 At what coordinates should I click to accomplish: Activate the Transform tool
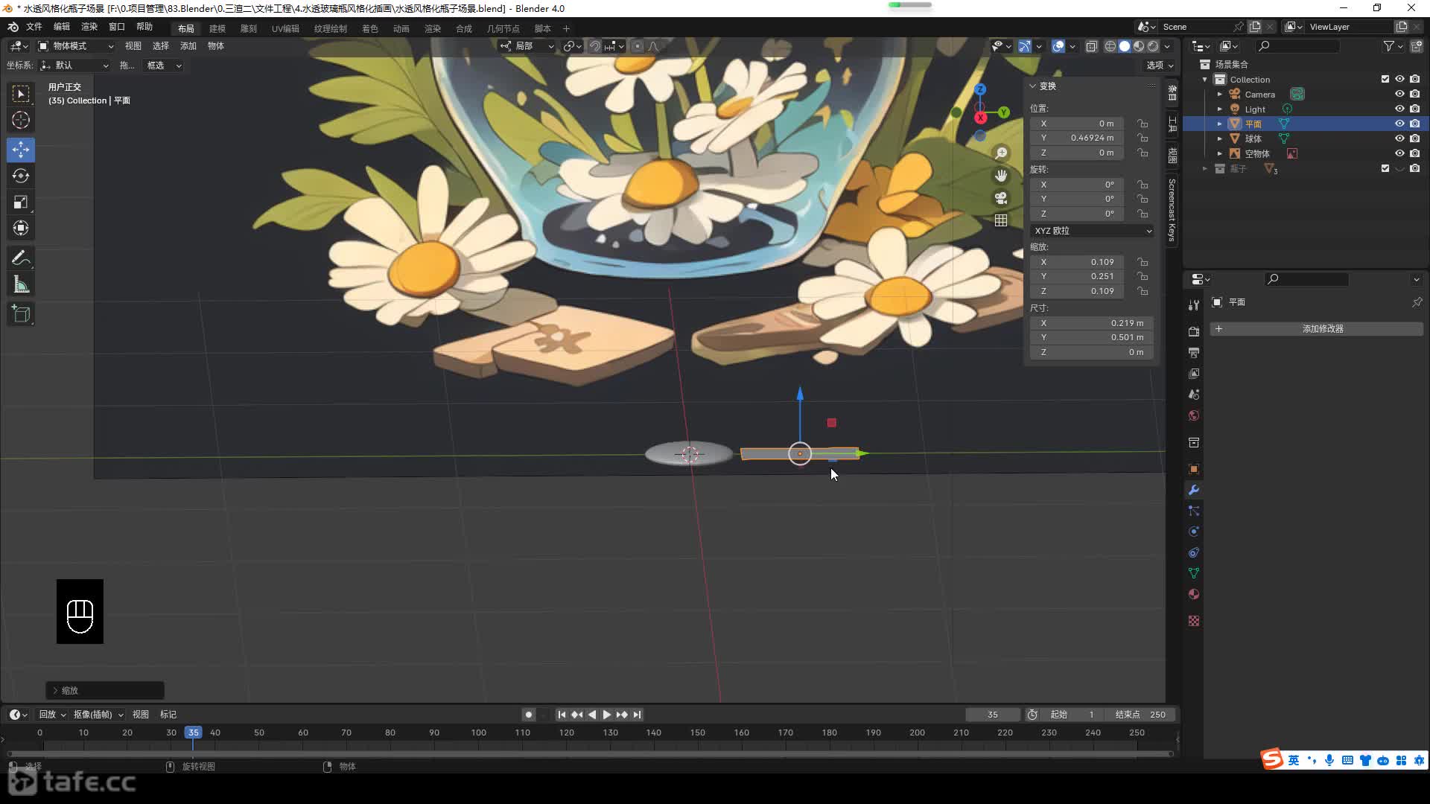tap(21, 228)
